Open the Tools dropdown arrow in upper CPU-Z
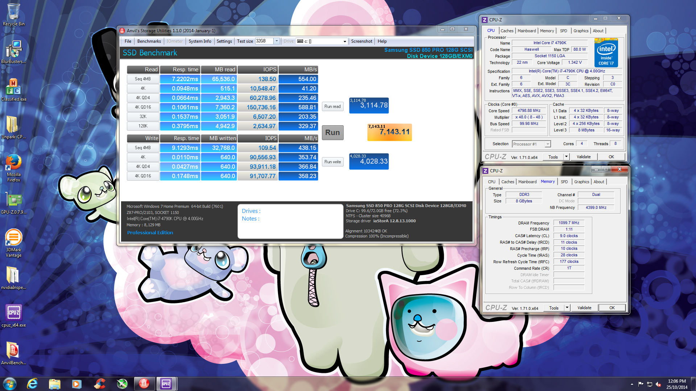Screen dimensions: 696x391 [566, 157]
